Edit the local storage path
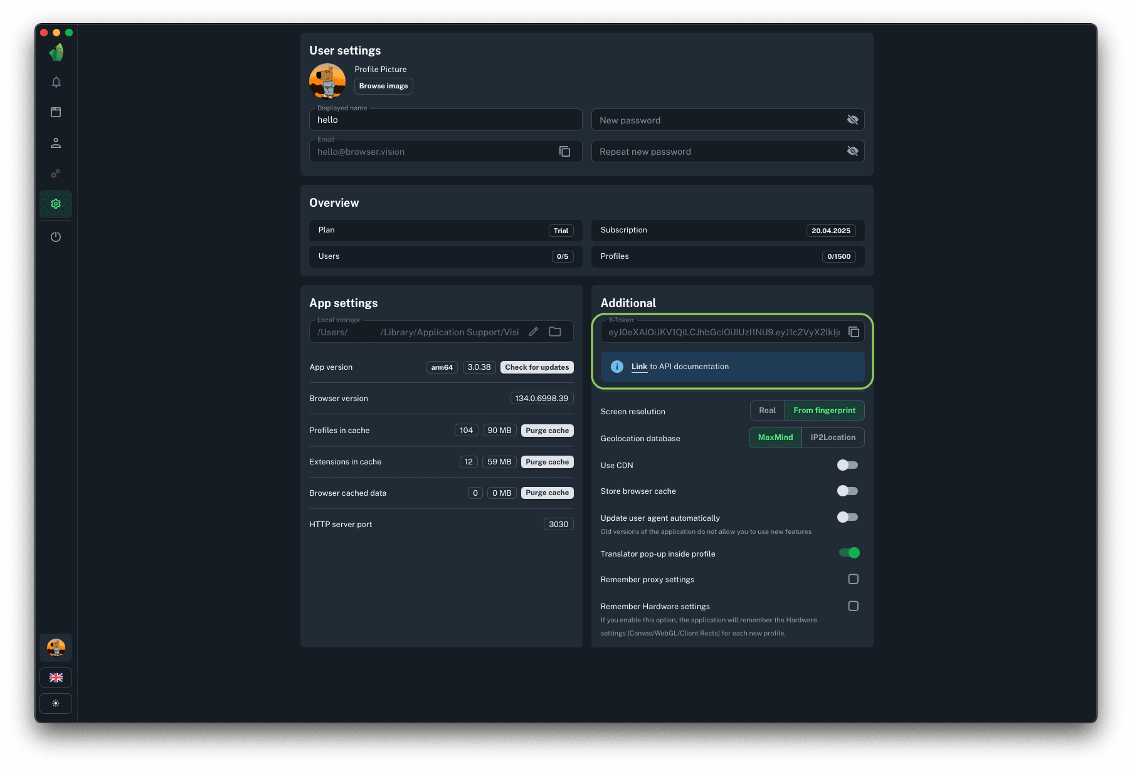 click(534, 332)
